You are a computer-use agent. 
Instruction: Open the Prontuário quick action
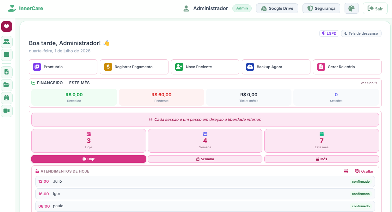(63, 67)
